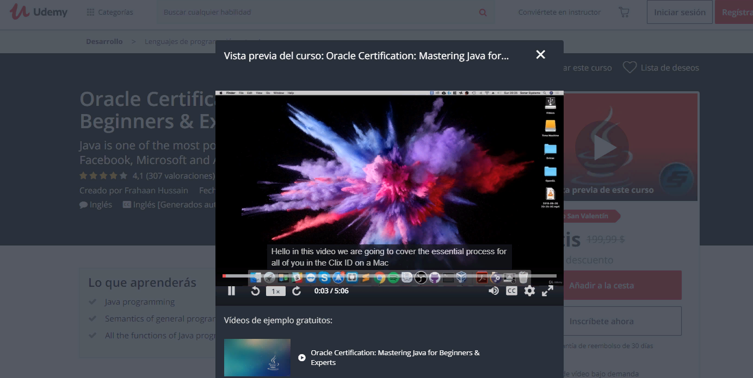The width and height of the screenshot is (753, 378).
Task: Click the Help menu in the video's Mac menu bar
Action: (291, 93)
